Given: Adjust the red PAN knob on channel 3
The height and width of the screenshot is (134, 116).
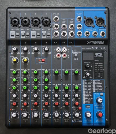Looking at the screenshot, I should tap(36, 104).
